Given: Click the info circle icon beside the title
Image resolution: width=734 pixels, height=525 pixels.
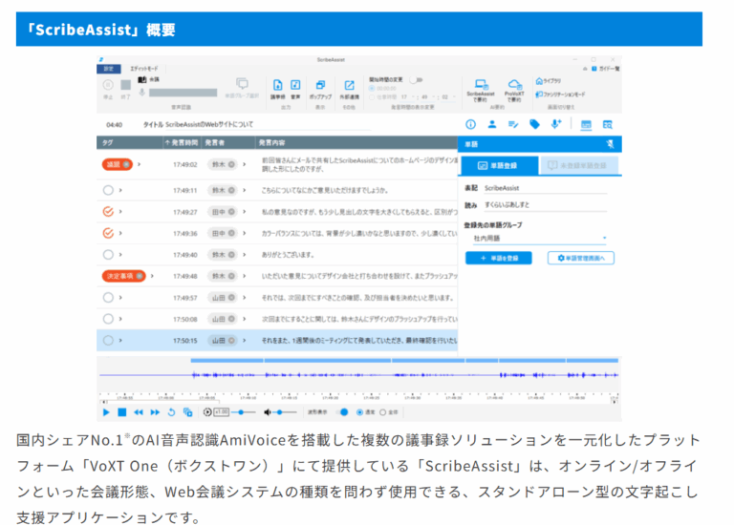Looking at the screenshot, I should tap(470, 124).
